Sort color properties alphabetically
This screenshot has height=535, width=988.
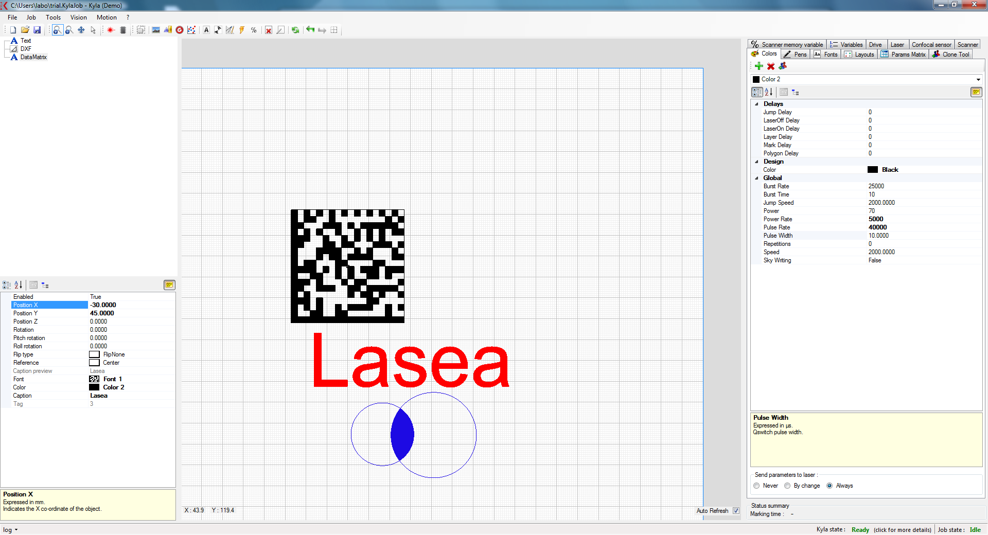[769, 92]
